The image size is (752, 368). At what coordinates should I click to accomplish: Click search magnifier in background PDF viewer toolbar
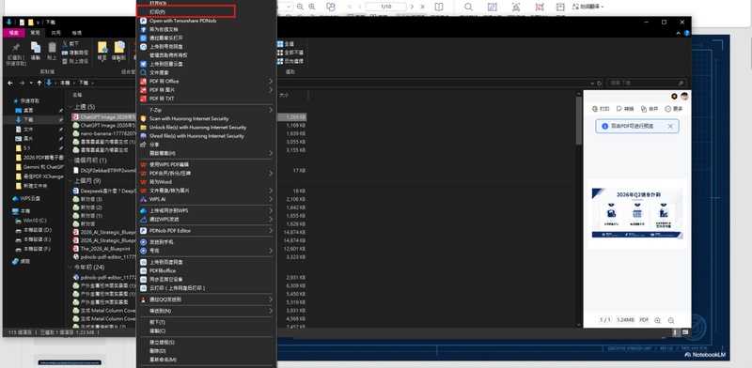tap(468, 7)
